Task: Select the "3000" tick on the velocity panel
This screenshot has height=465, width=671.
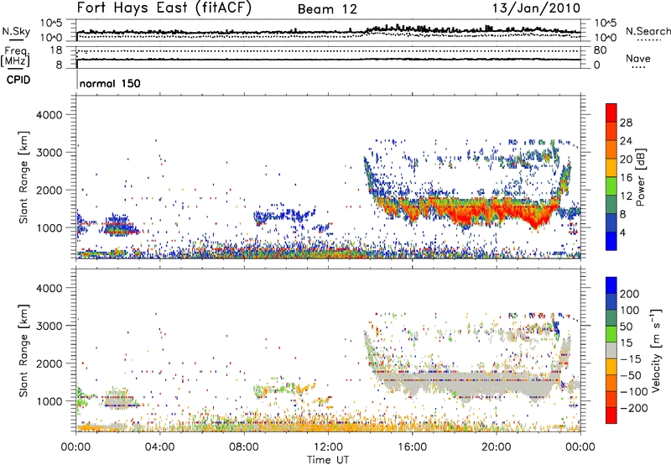Action: [49, 326]
